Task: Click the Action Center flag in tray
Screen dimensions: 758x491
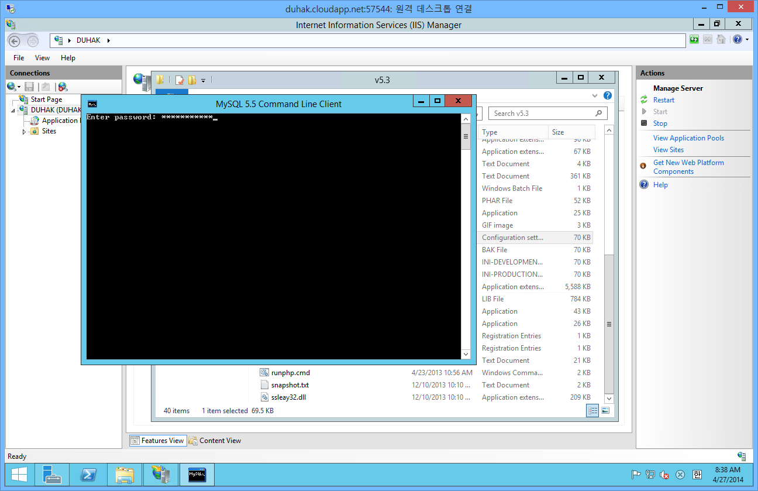Action: tap(636, 475)
